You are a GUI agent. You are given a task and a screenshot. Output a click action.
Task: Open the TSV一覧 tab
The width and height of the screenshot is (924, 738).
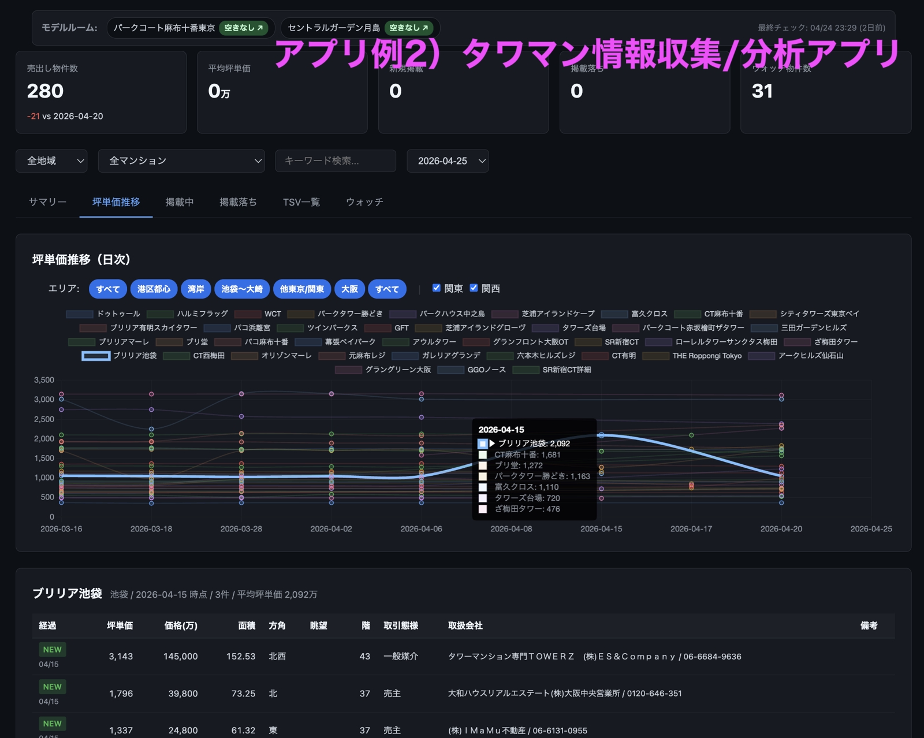click(x=301, y=202)
